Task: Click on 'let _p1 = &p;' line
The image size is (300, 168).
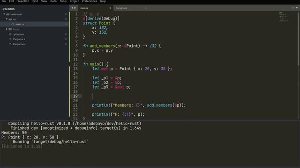Action: pos(107,78)
